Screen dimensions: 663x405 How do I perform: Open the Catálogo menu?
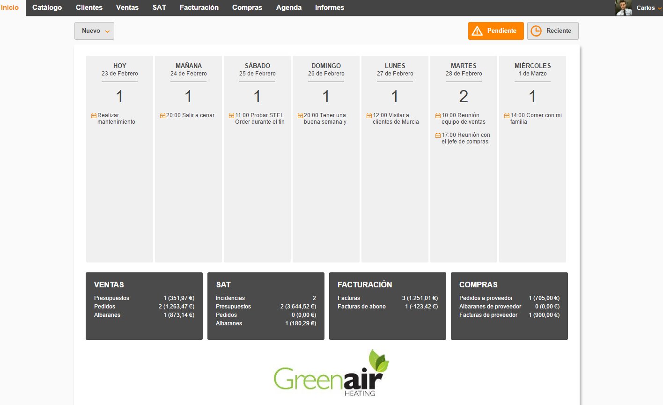click(47, 7)
